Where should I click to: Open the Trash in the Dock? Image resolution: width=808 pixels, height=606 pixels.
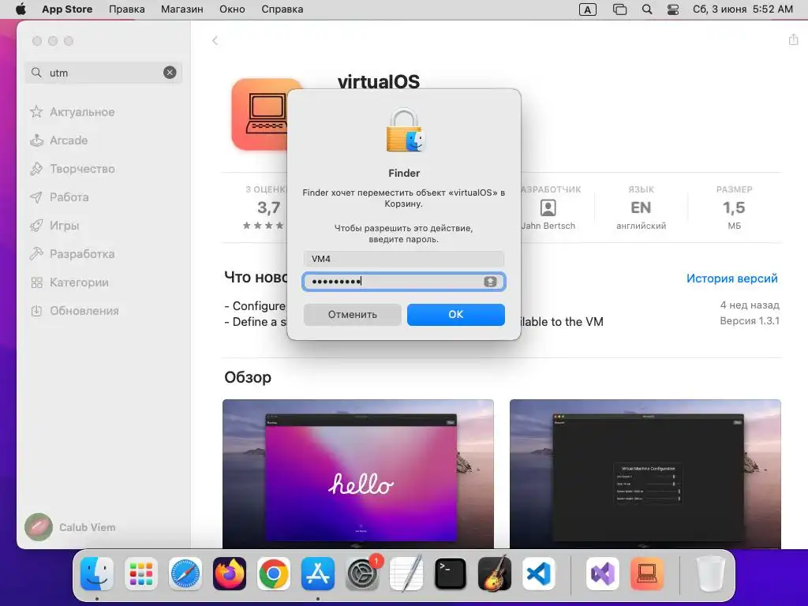point(711,574)
